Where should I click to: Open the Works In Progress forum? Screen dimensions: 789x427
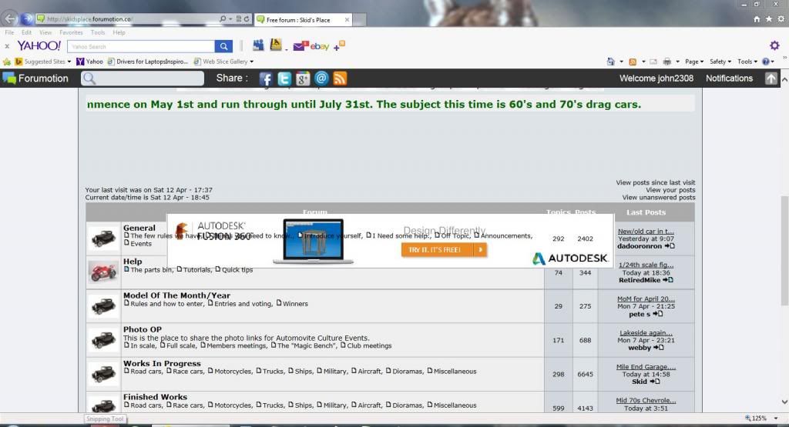pos(162,363)
